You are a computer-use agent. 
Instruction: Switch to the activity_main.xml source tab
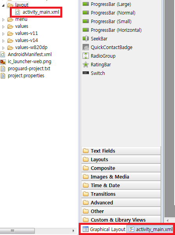coord(150,229)
